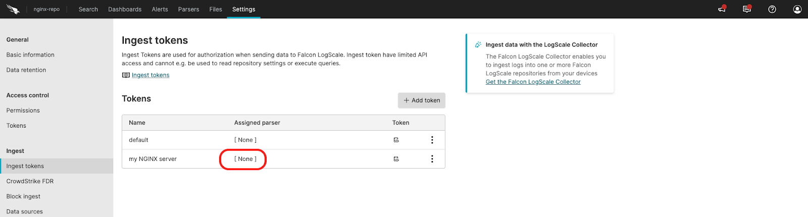Expand the nginx-repo repository selector

pyautogui.click(x=46, y=9)
